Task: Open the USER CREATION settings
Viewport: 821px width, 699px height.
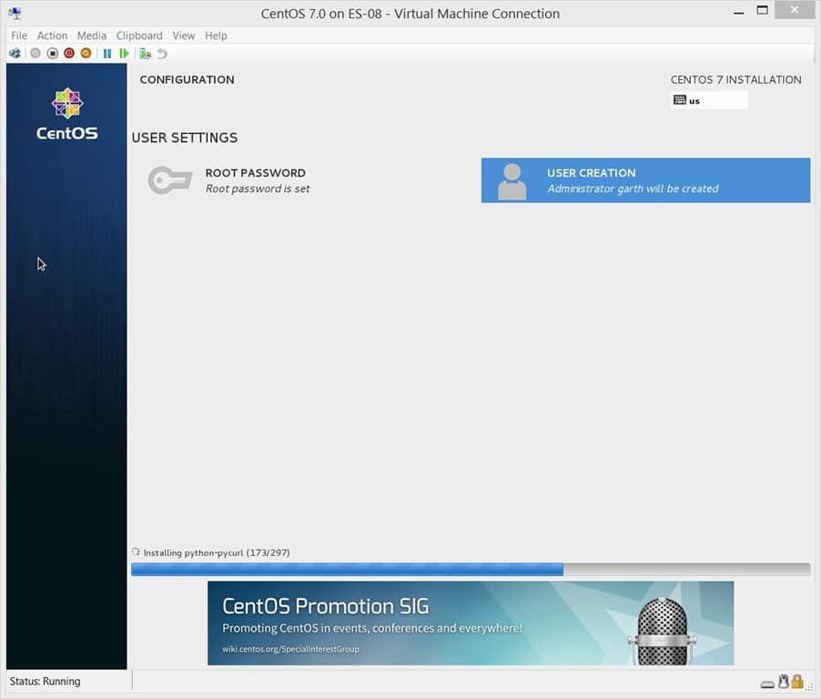Action: point(637,179)
